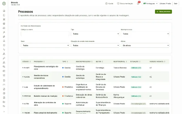Open the home icon in sidebar
The image size is (182, 114).
point(4,11)
